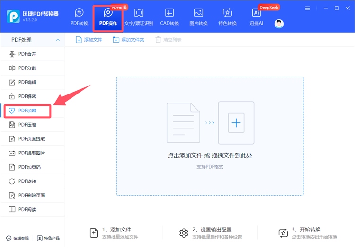Click the v1.3.2.0 version label
Viewport: 355px width, 248px height.
[x=30, y=20]
